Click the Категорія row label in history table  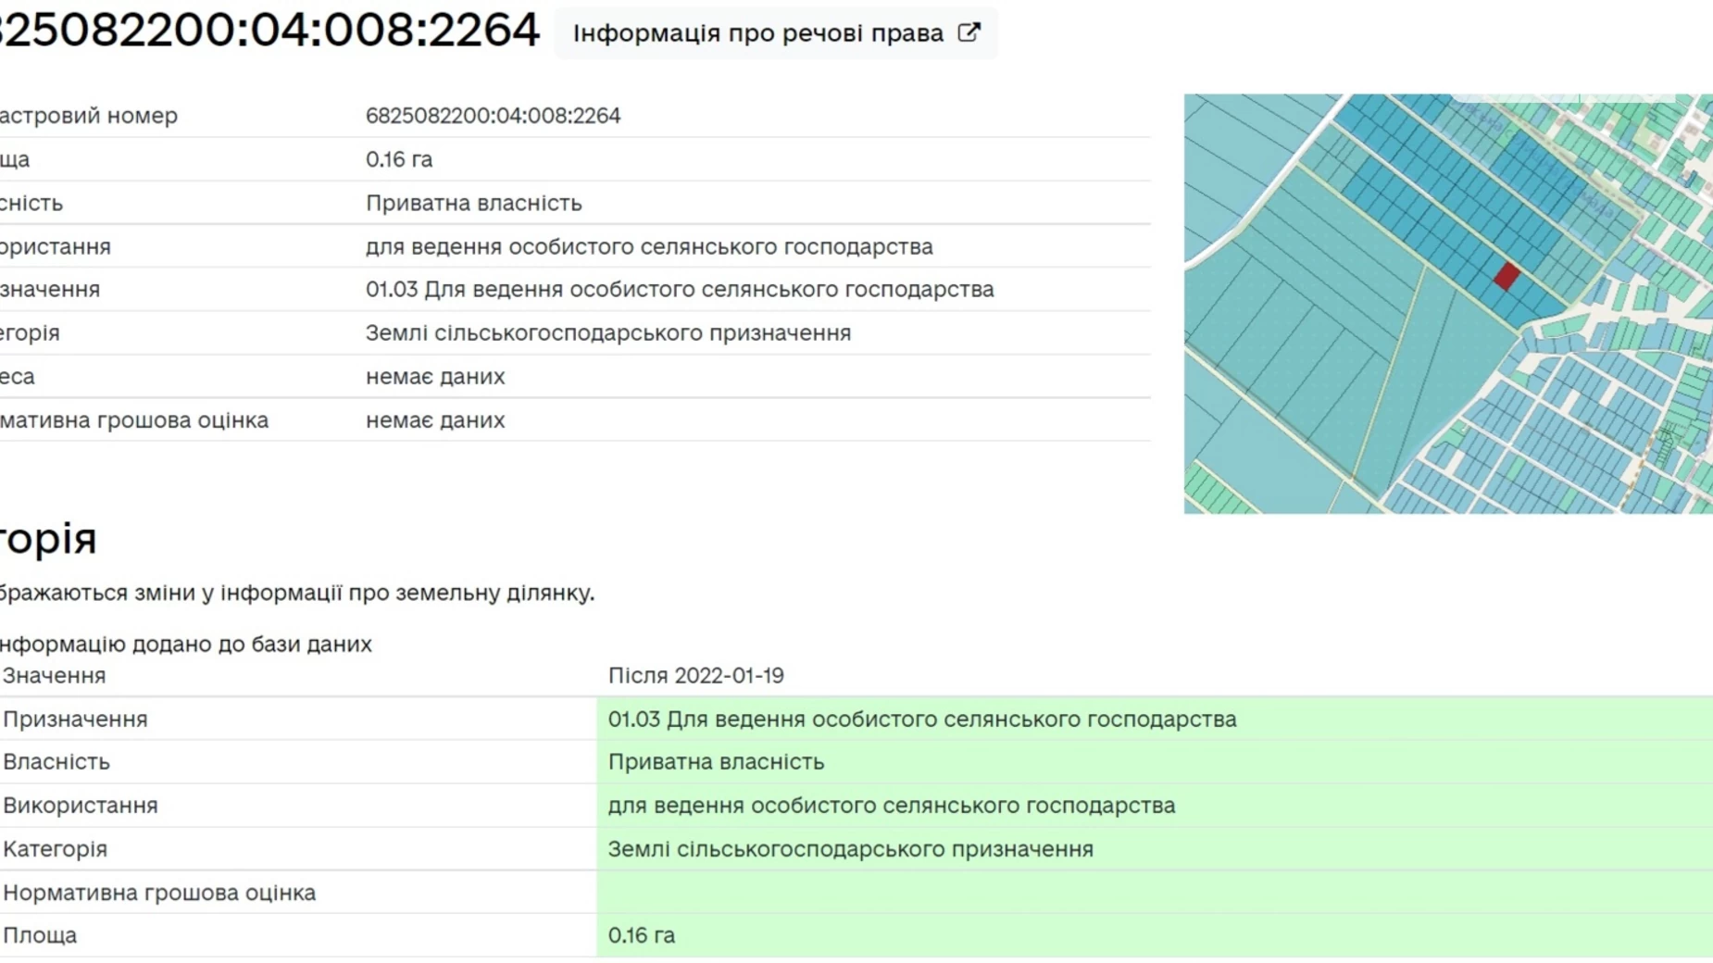pos(55,848)
